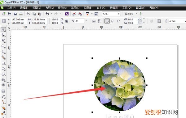Select the Smart fill tool
Viewport: 186px width, 118px height.
click(x=3, y=57)
